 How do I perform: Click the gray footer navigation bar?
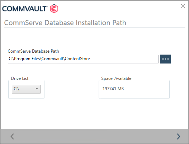click(x=95, y=136)
